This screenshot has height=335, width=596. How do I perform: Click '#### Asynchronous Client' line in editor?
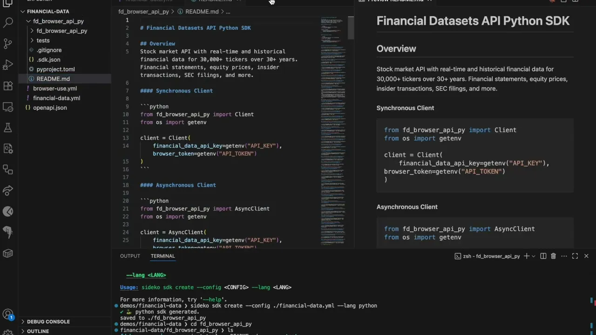coord(178,185)
